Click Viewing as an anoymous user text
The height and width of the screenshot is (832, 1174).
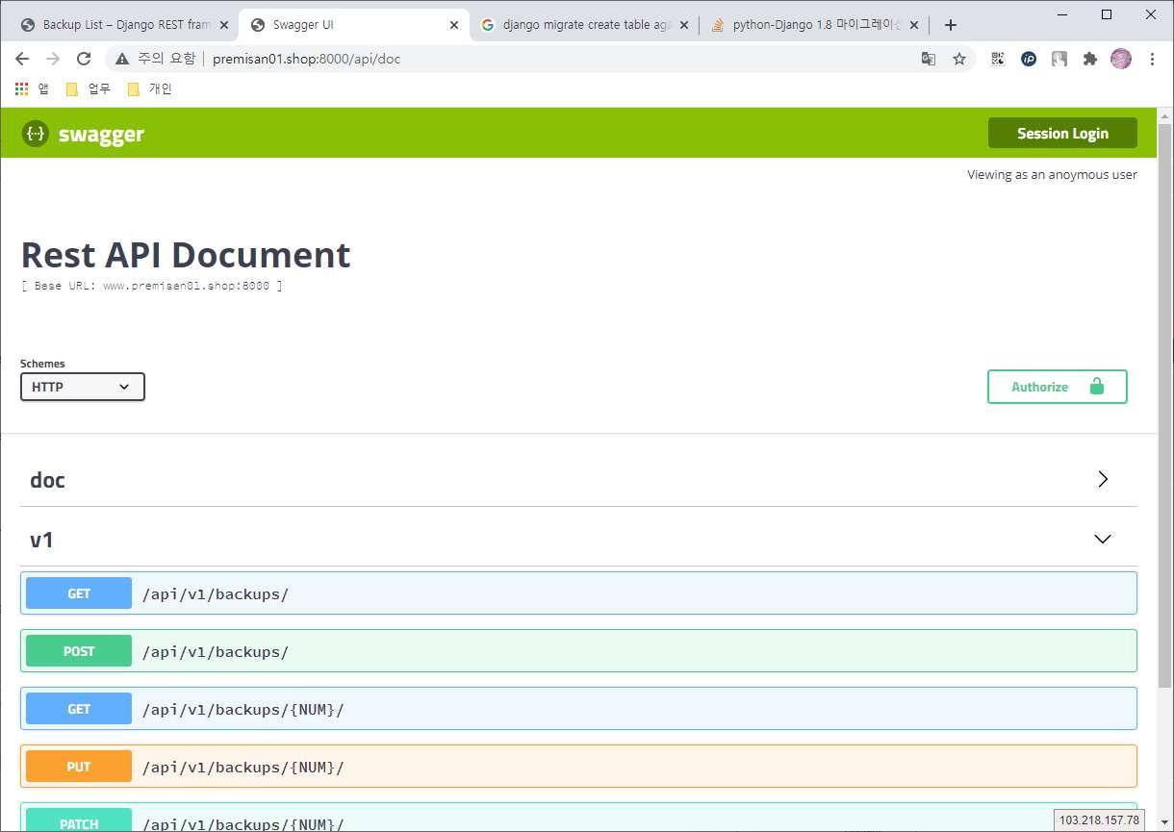[1052, 174]
